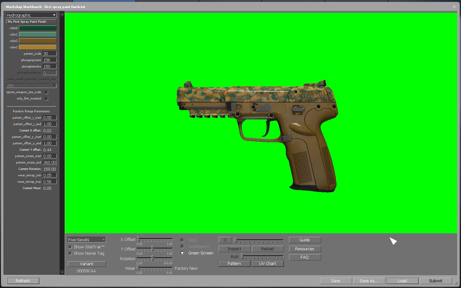The width and height of the screenshot is (461, 288).
Task: Click the Variant button
Action: (x=86, y=264)
